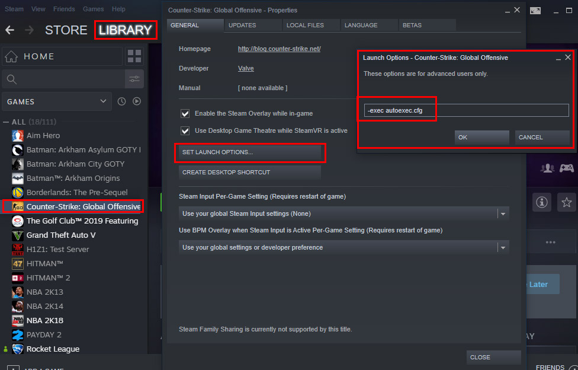The height and width of the screenshot is (370, 578).
Task: Go forward with the right arrow
Action: [29, 30]
